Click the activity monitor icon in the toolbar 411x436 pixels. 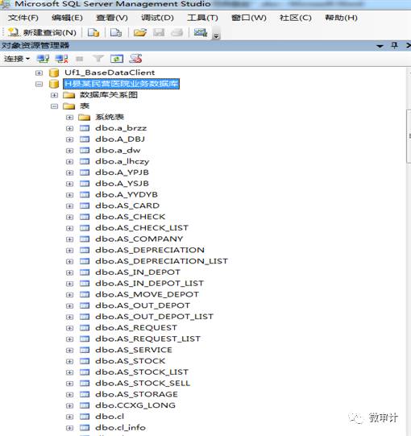pos(200,32)
